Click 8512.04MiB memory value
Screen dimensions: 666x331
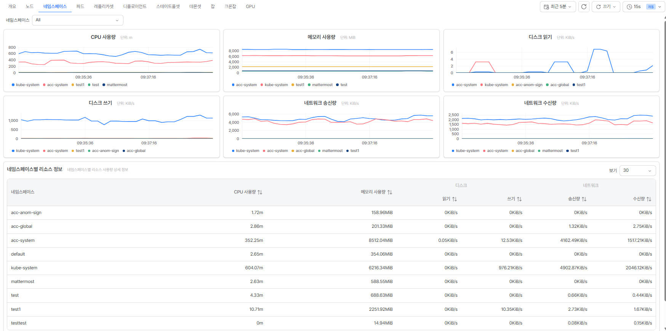point(381,240)
